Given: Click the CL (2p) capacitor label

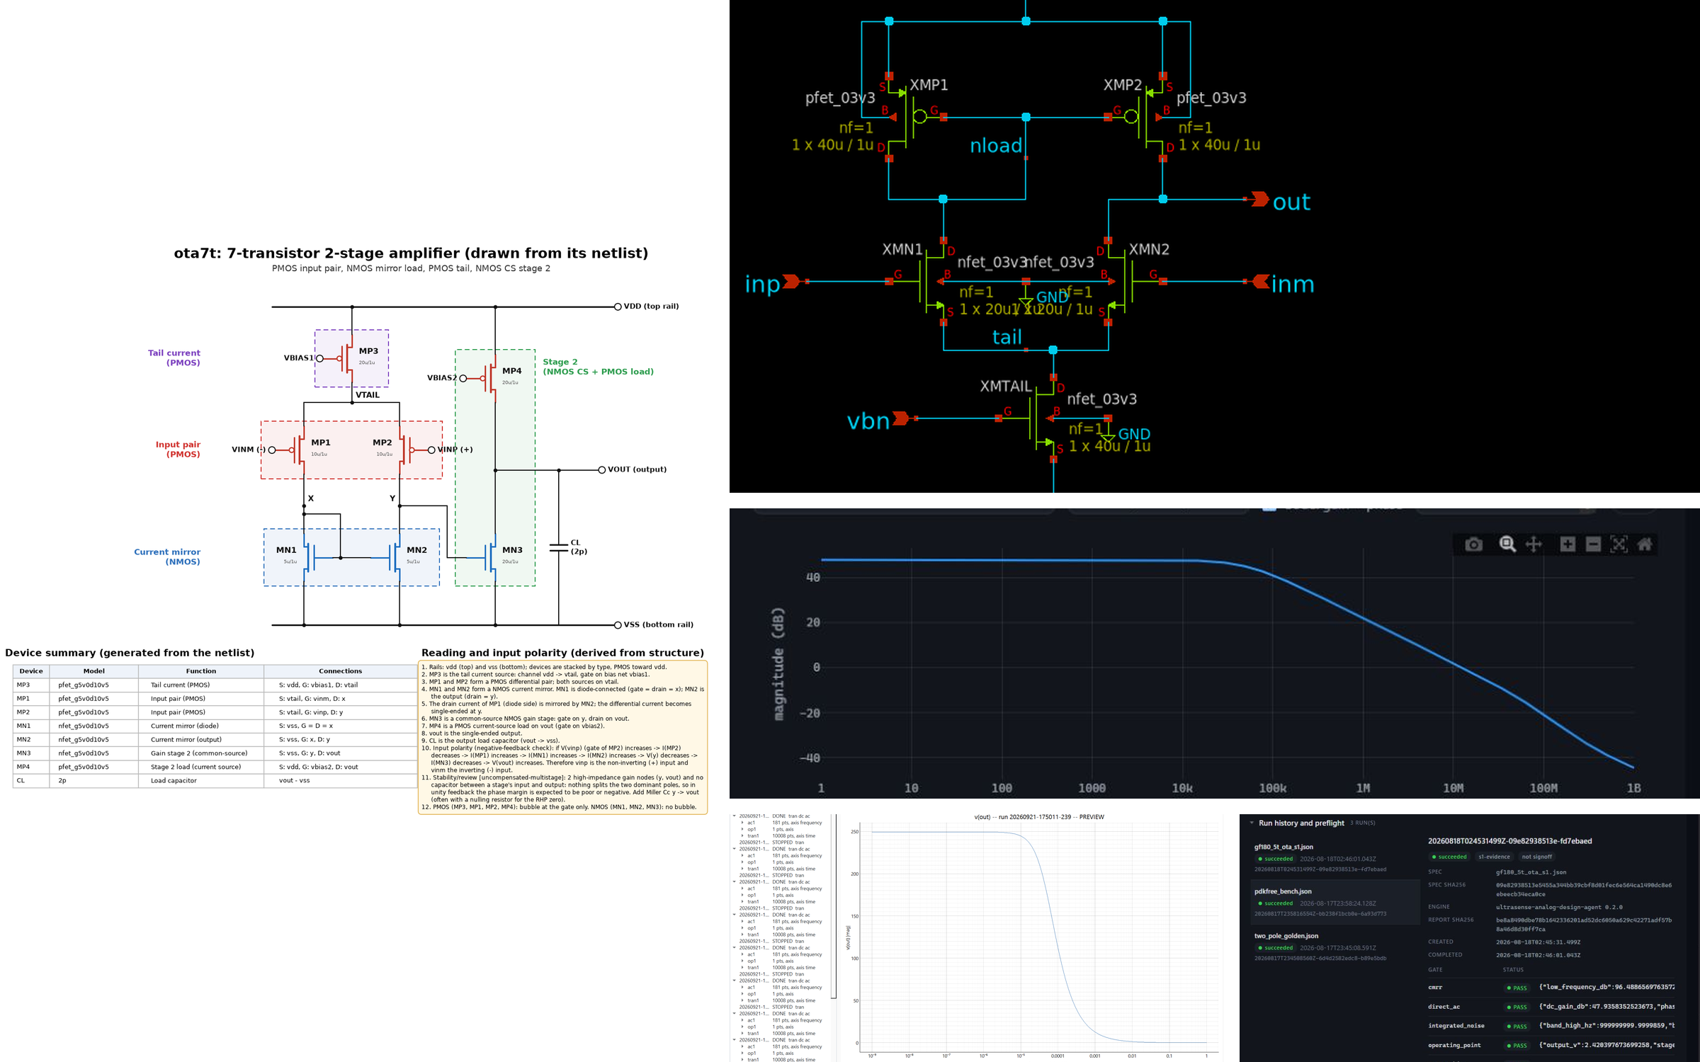Looking at the screenshot, I should (579, 547).
